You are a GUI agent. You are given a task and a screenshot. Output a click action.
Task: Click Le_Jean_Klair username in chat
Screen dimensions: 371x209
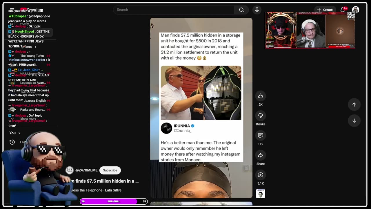(x=28, y=70)
